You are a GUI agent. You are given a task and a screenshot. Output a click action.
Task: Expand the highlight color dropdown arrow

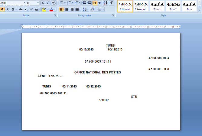[x=47, y=9]
